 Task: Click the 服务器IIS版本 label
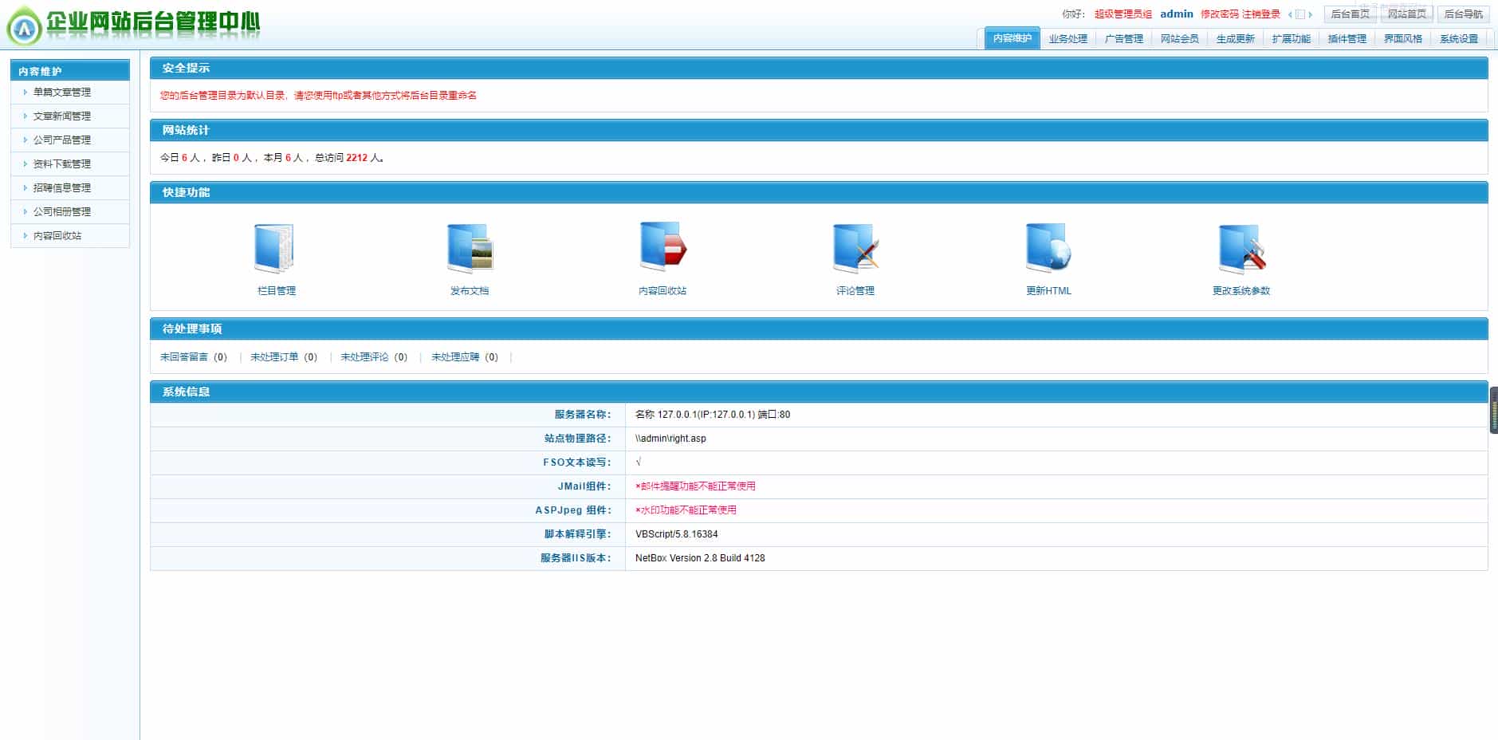point(576,558)
